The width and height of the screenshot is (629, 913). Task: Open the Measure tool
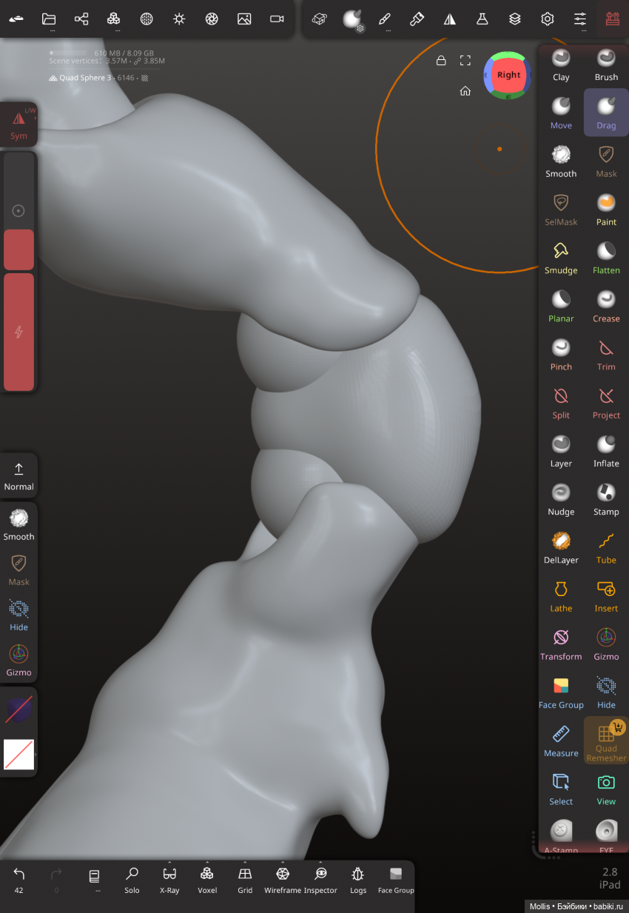coord(561,741)
